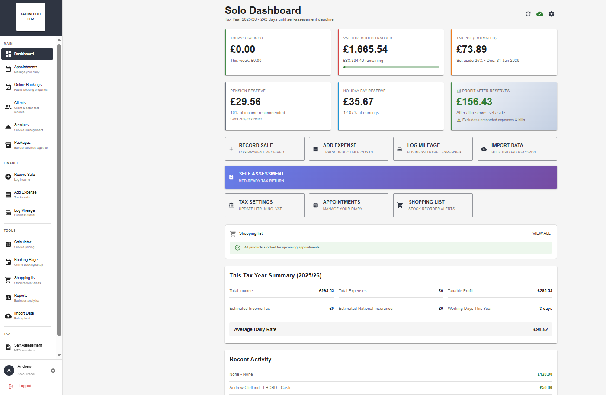
Task: Click the Reports chart icon in sidebar
Action: 8,298
